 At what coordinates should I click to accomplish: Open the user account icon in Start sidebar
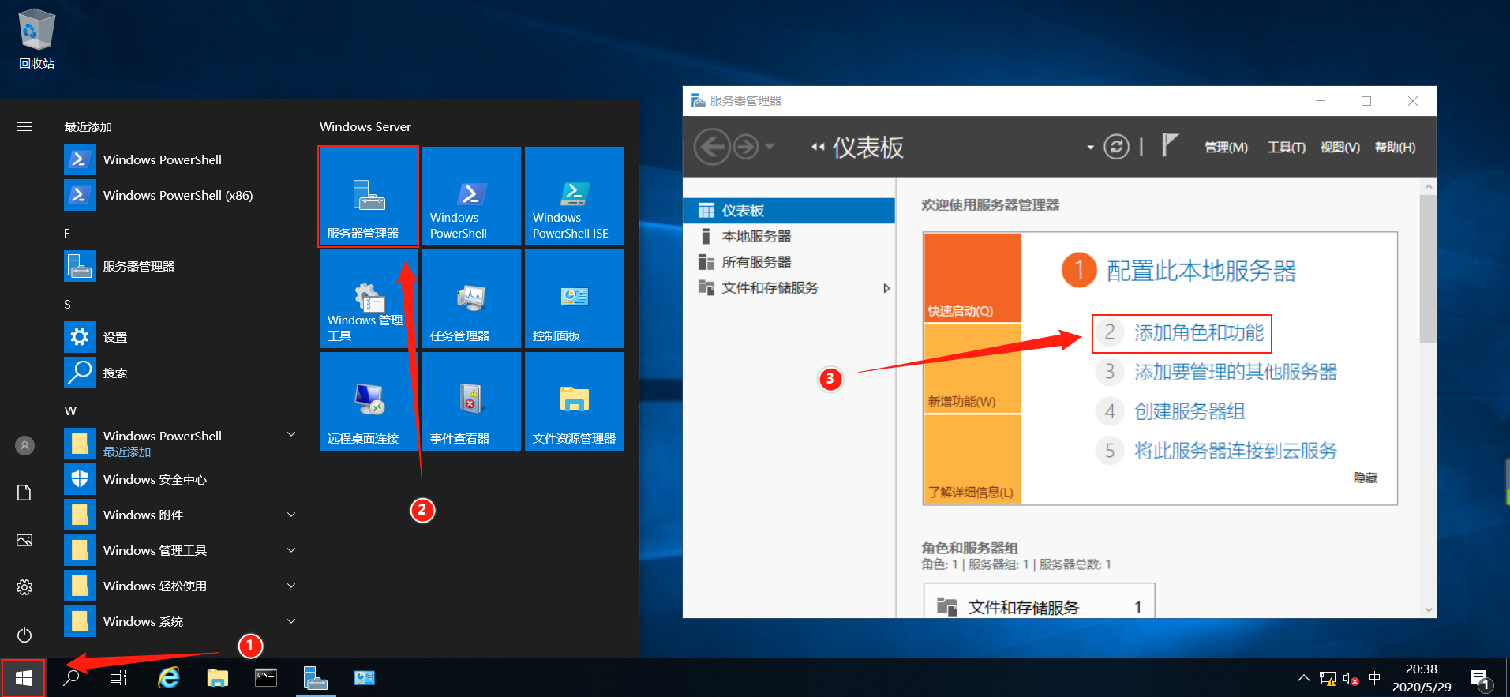(x=24, y=446)
